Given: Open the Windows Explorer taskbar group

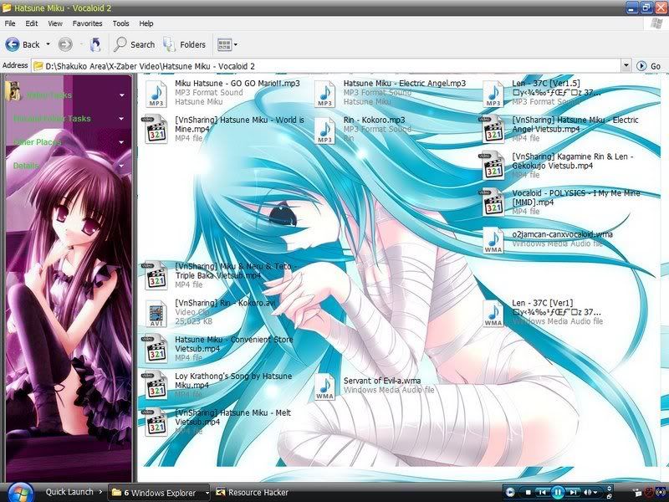Looking at the screenshot, I should pyautogui.click(x=159, y=493).
